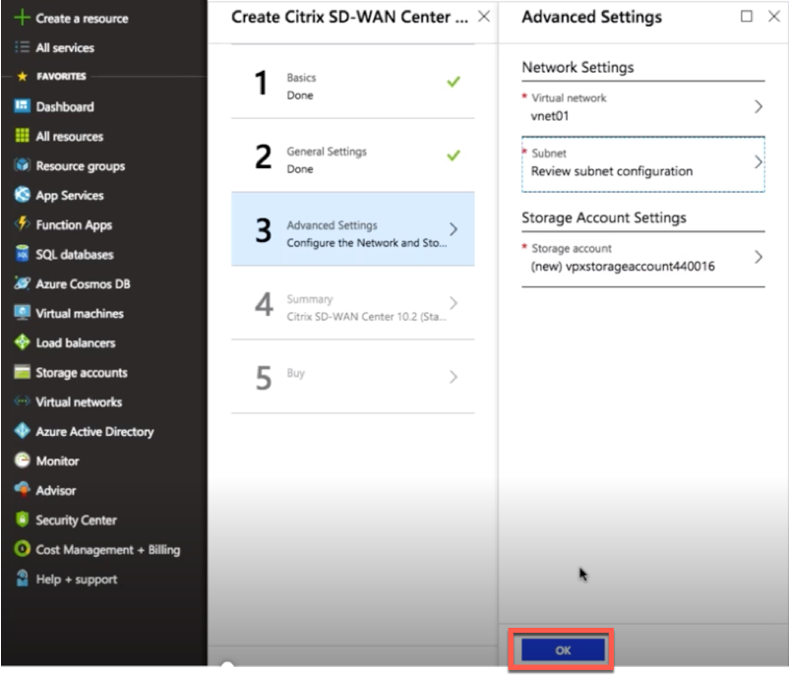The image size is (789, 676).
Task: Open the Function Apps lightning icon
Action: [23, 224]
